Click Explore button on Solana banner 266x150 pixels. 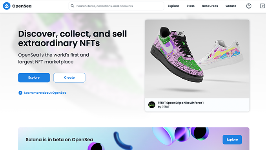click(x=232, y=140)
